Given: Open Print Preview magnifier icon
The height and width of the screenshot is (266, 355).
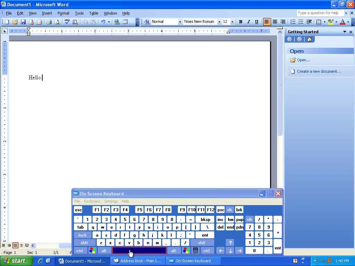Looking at the screenshot, I should coord(57,22).
